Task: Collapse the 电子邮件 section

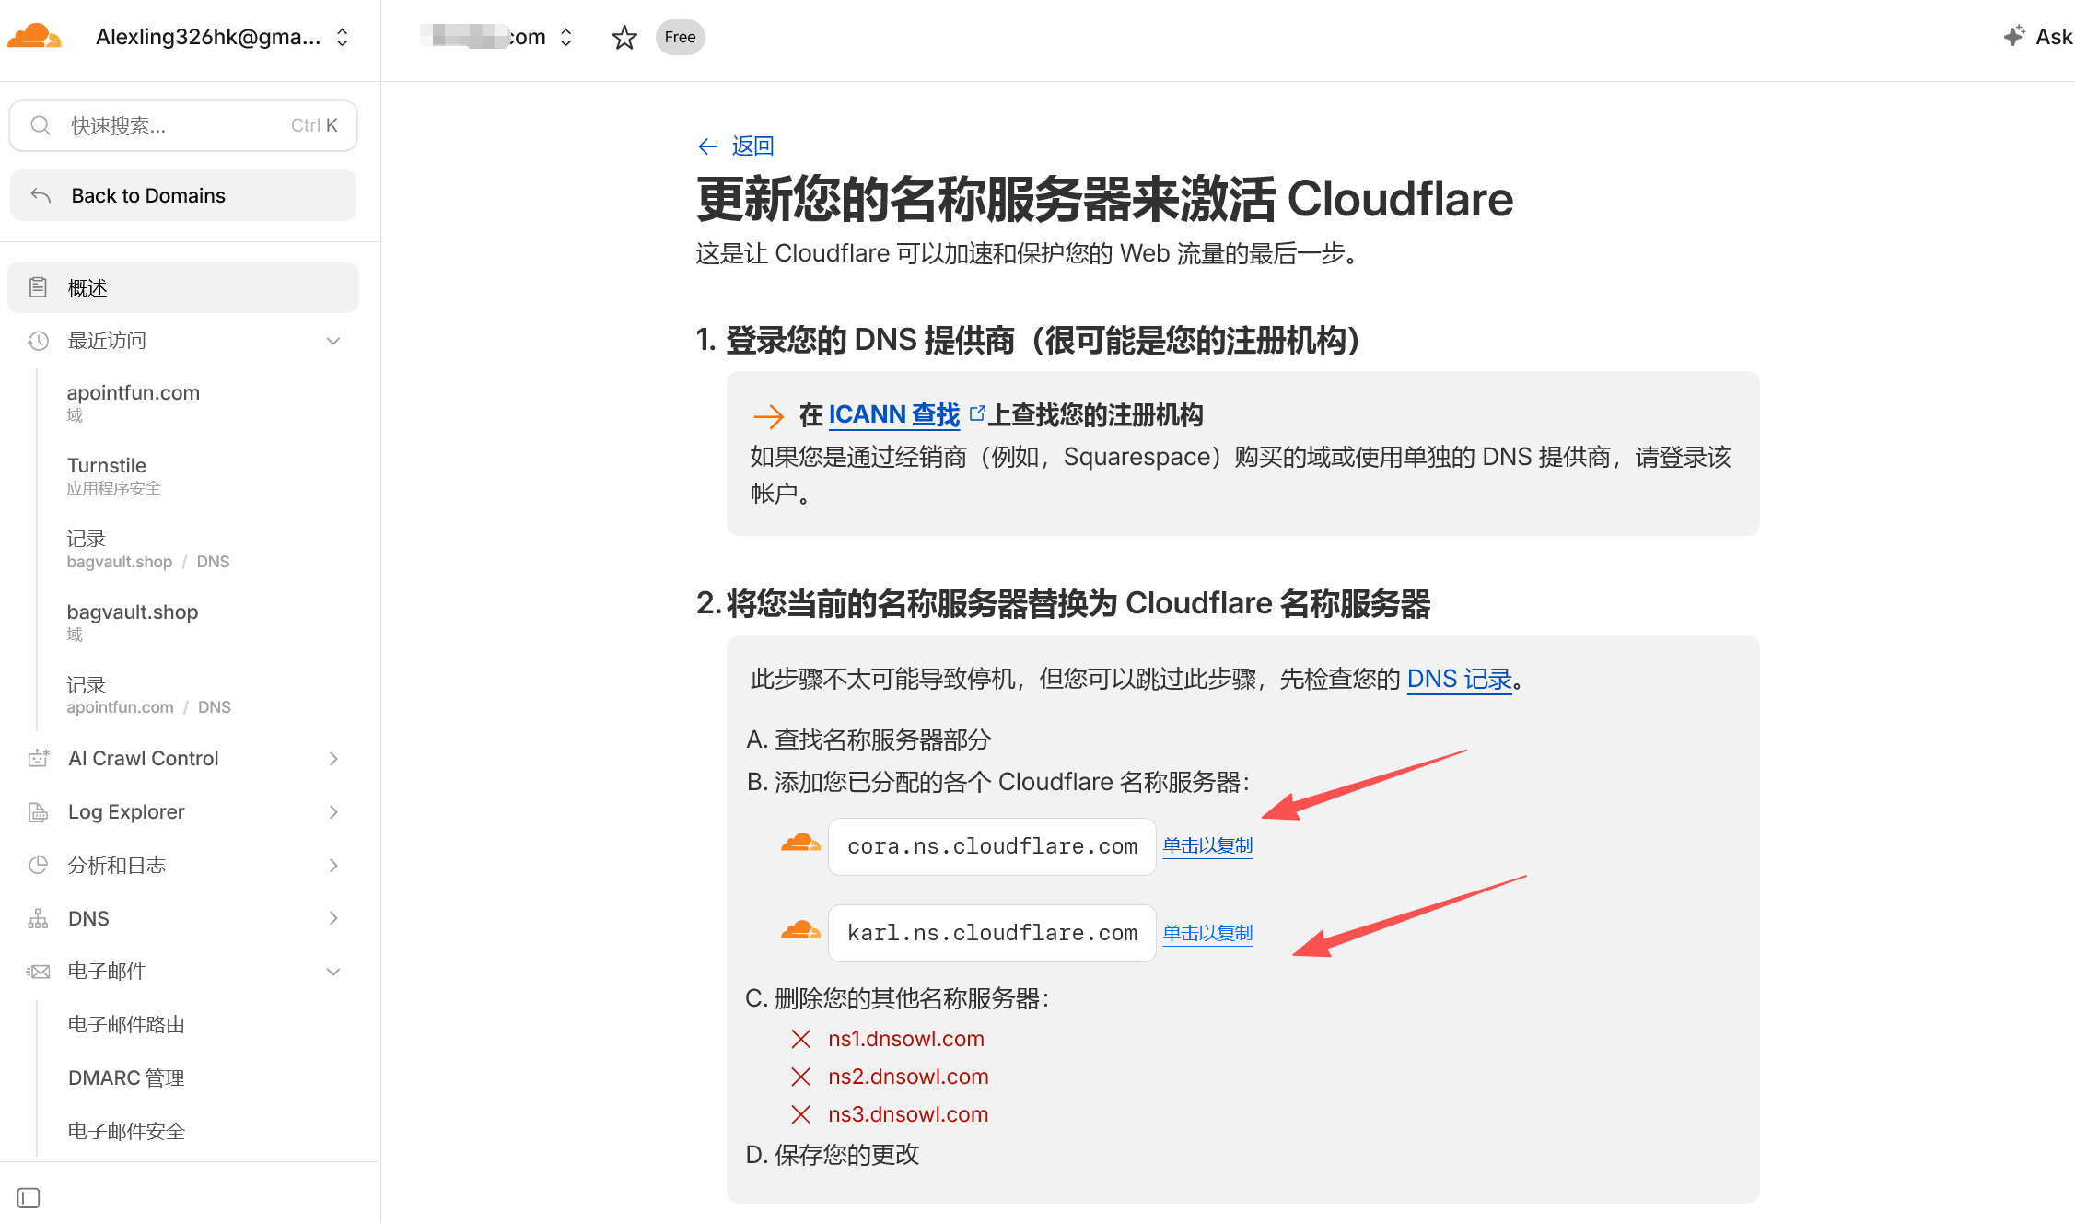Action: click(x=333, y=972)
